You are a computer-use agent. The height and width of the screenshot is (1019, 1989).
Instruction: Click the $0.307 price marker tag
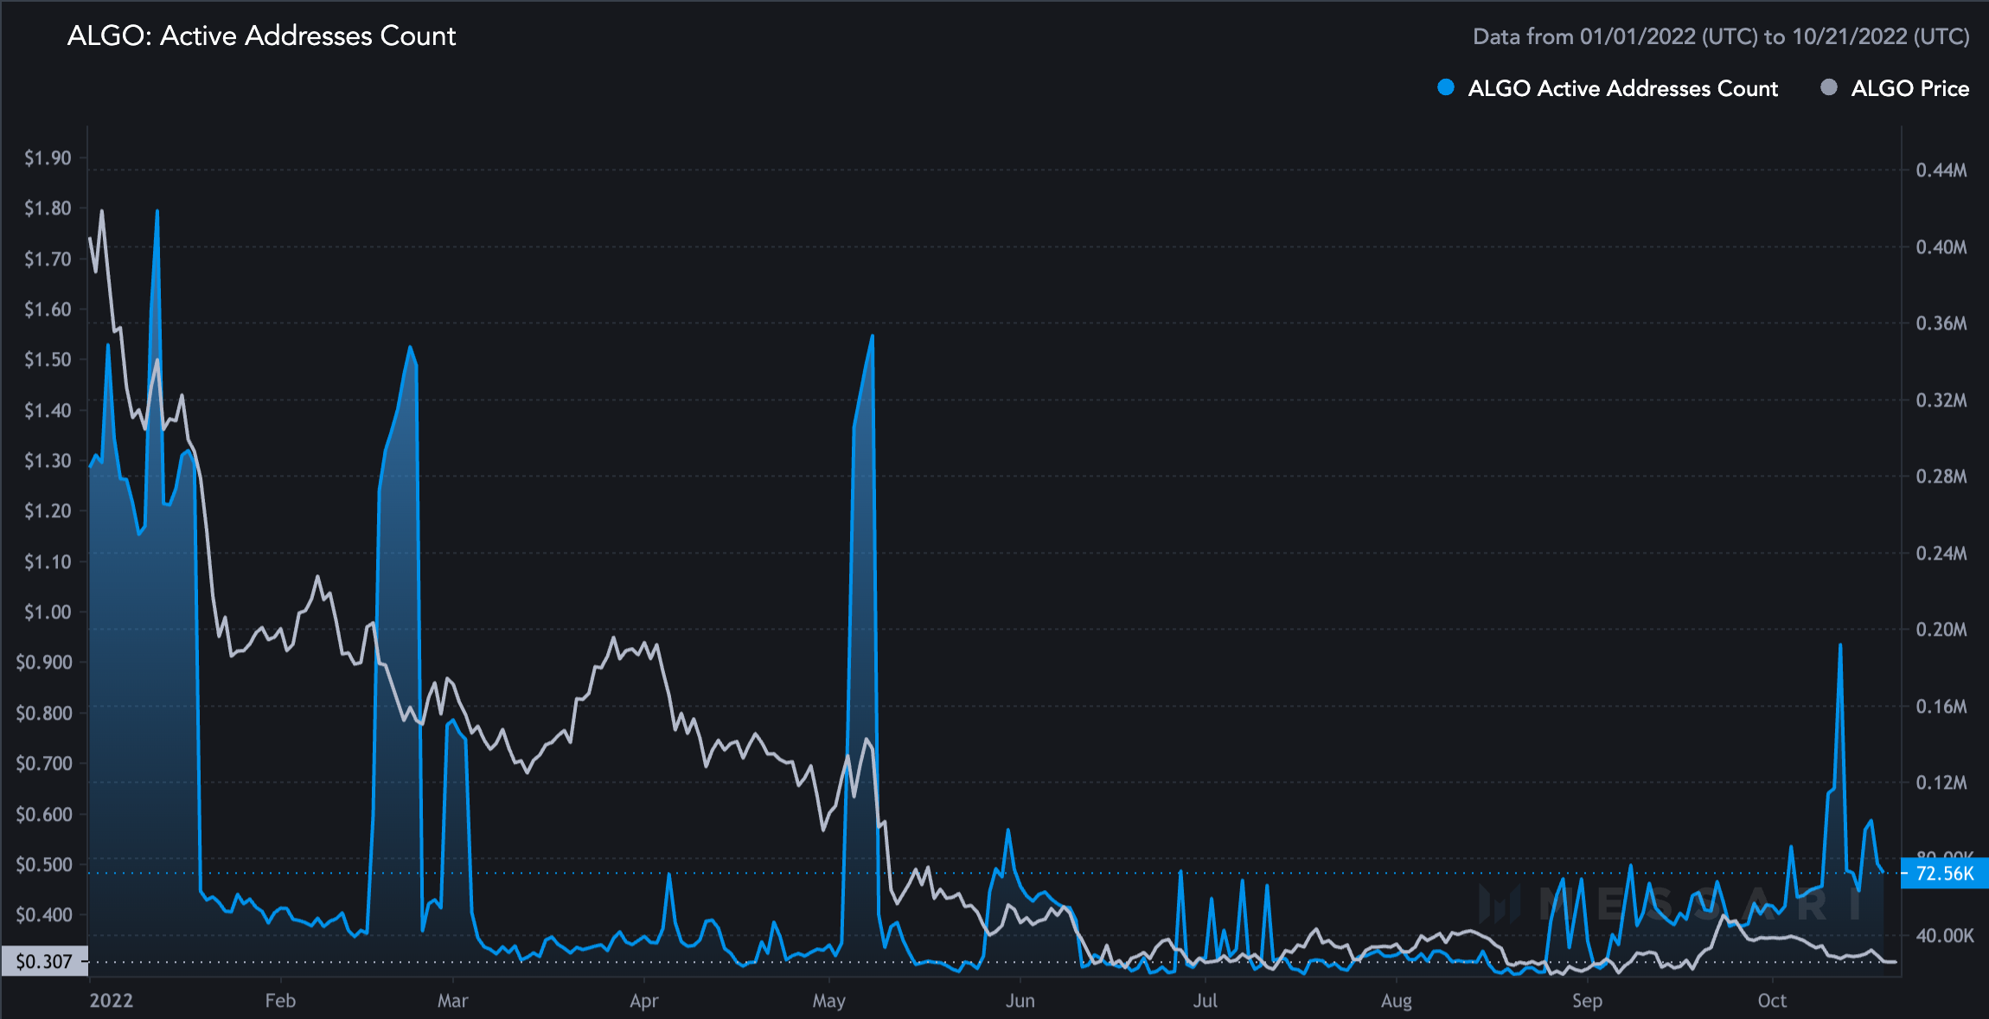44,961
